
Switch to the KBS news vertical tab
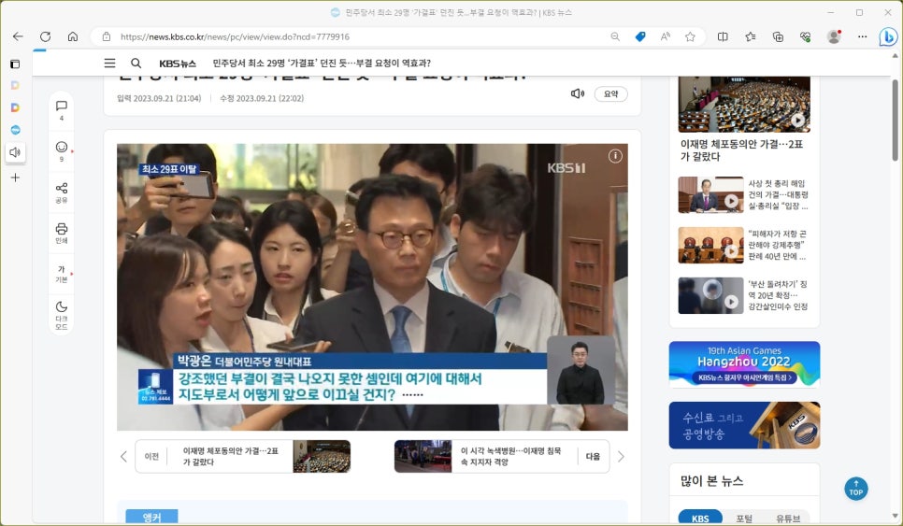pyautogui.click(x=15, y=130)
